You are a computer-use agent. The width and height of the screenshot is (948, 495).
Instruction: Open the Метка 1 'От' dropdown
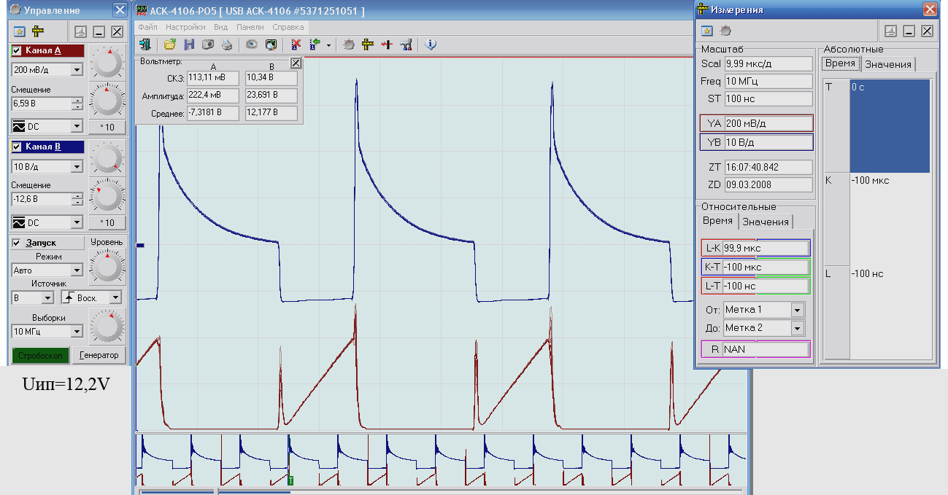[x=797, y=310]
